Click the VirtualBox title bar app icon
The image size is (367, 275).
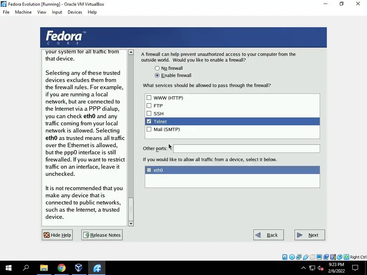(4, 4)
